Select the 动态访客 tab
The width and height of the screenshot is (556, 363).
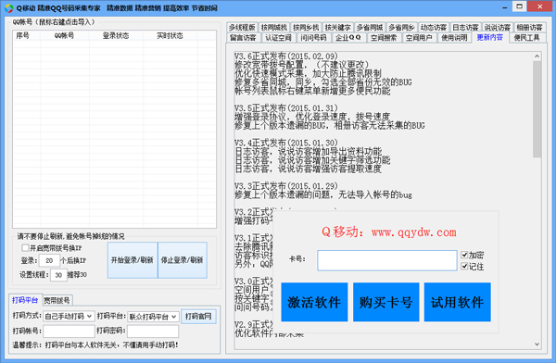(x=434, y=27)
